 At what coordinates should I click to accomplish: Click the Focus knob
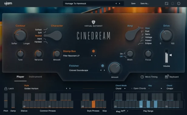(148, 54)
